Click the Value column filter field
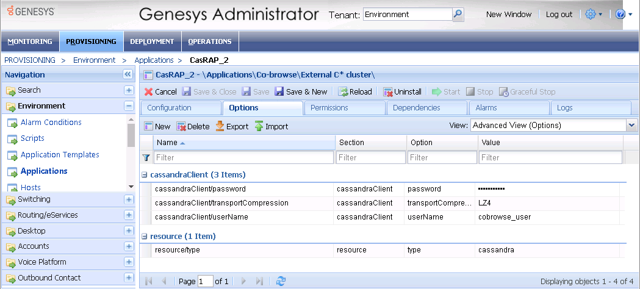 550,157
